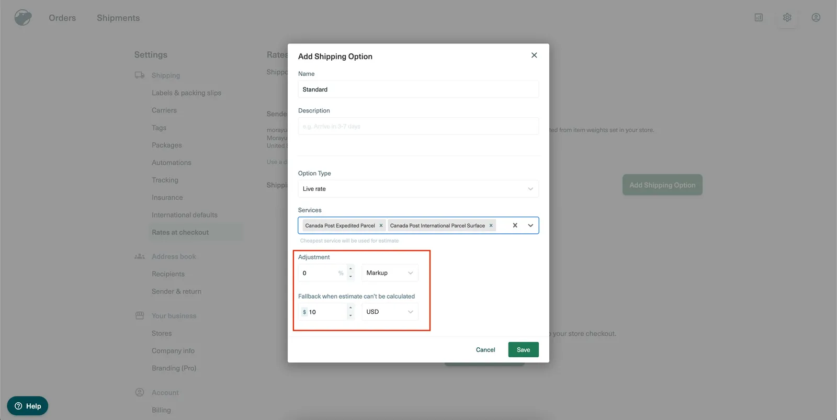This screenshot has height=420, width=837.
Task: Click the app logo in the top bar
Action: pos(23,17)
